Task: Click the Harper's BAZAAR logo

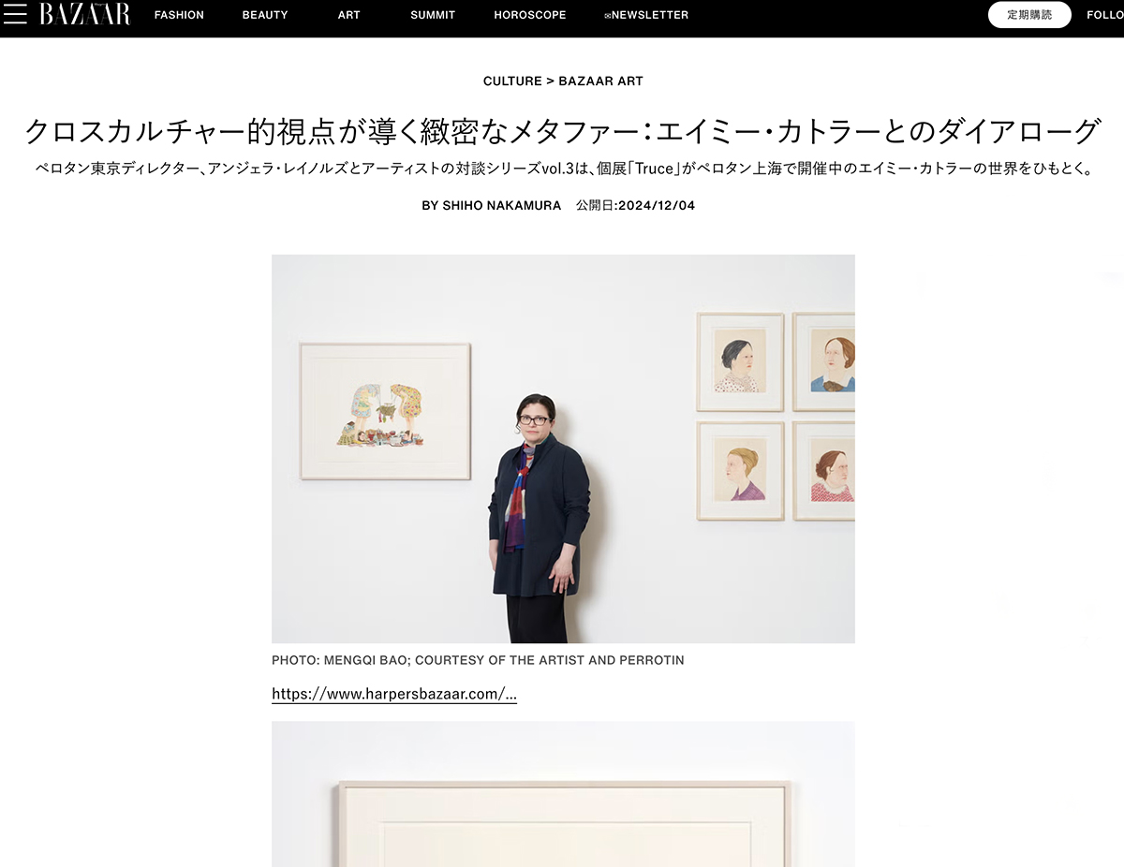Action: [84, 14]
